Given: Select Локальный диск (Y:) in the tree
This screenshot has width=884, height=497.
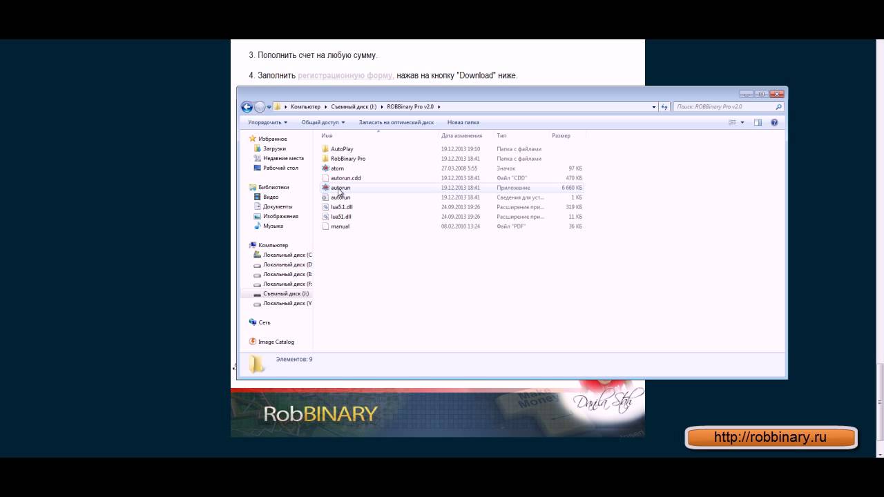Looking at the screenshot, I should pos(287,303).
